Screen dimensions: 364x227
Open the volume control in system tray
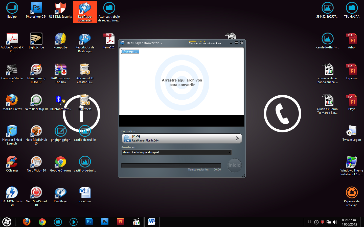point(335,222)
